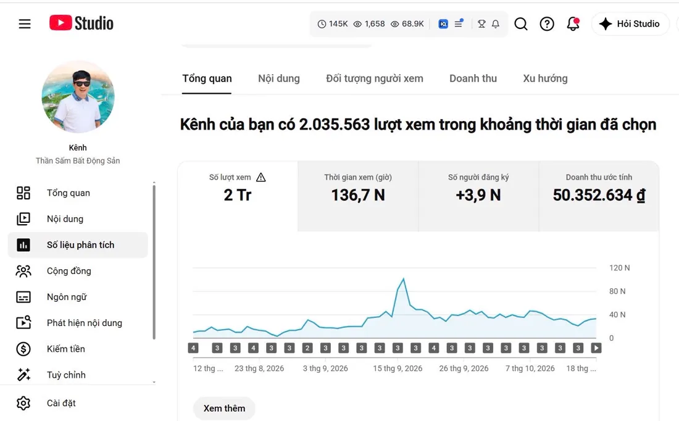Open Cộng đồng community section
The image size is (679, 421).
tap(78, 271)
